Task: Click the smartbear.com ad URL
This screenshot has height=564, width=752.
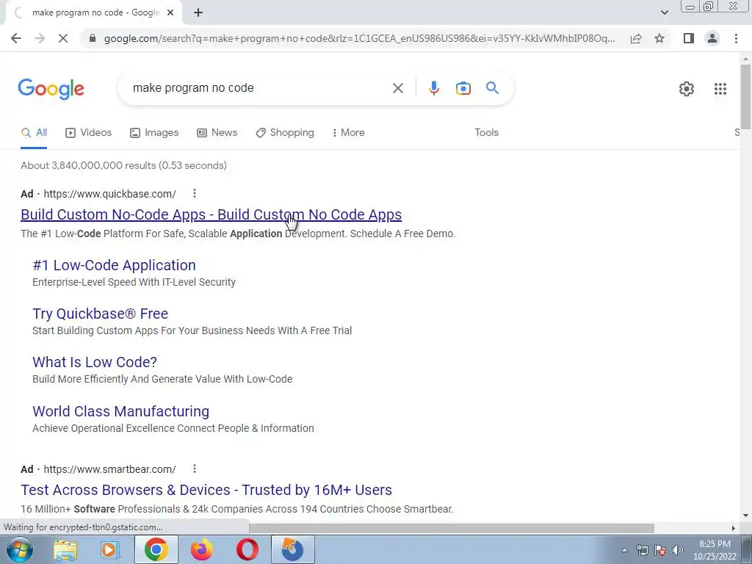Action: pyautogui.click(x=110, y=469)
